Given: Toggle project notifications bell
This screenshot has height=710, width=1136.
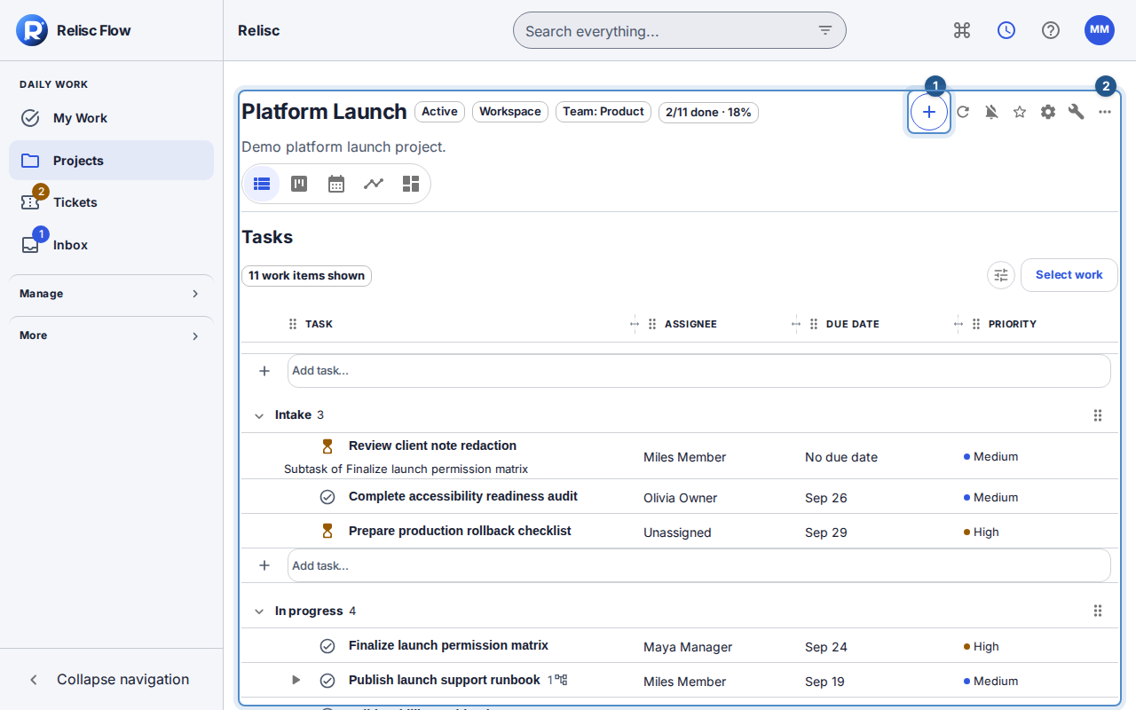Looking at the screenshot, I should click(x=991, y=112).
